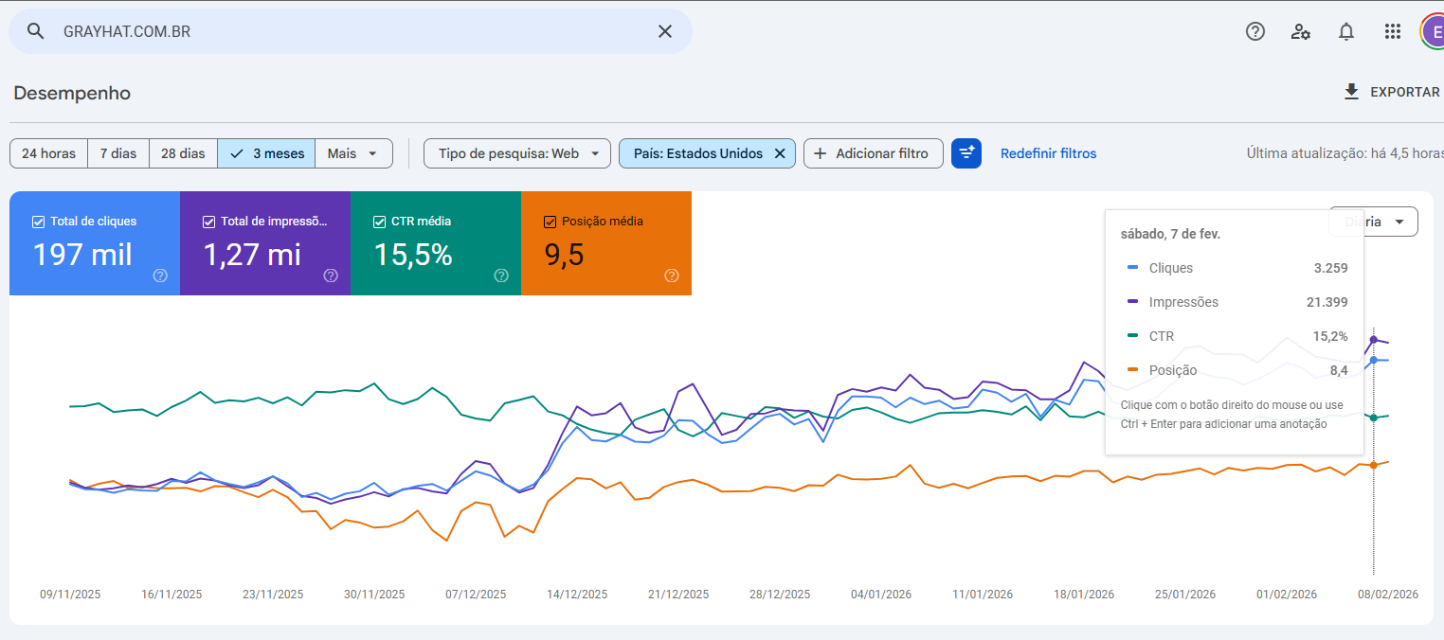This screenshot has width=1444, height=640.
Task: Click the Redefinir filtros link
Action: point(1048,153)
